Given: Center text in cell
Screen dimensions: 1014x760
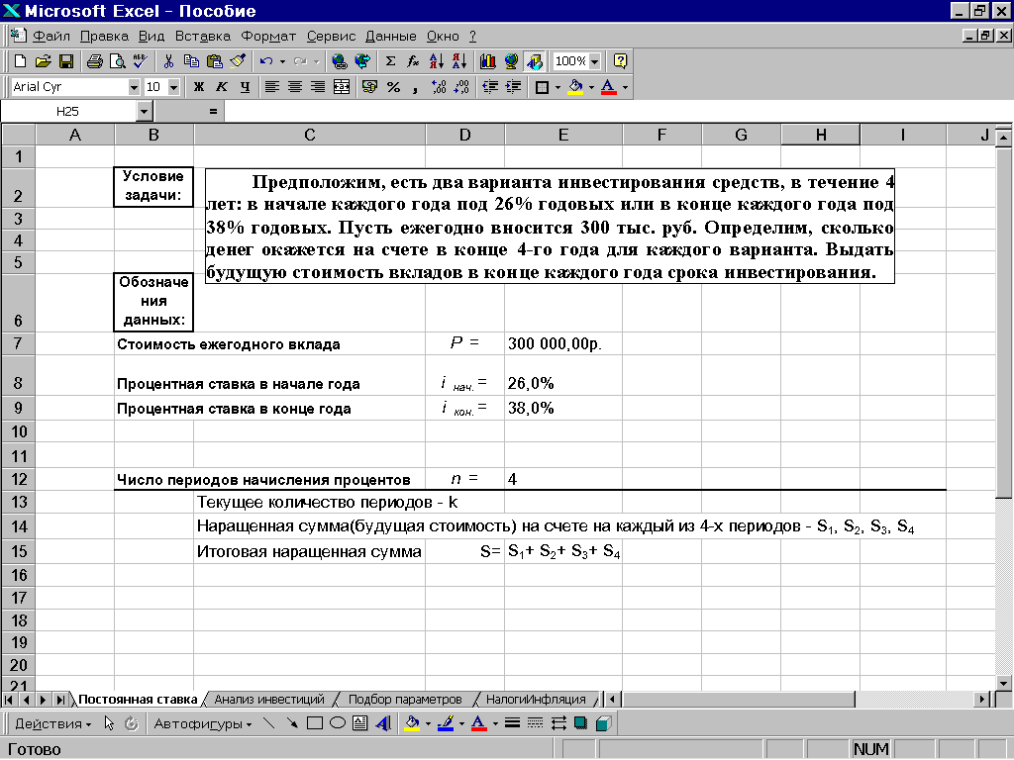Looking at the screenshot, I should click(295, 87).
